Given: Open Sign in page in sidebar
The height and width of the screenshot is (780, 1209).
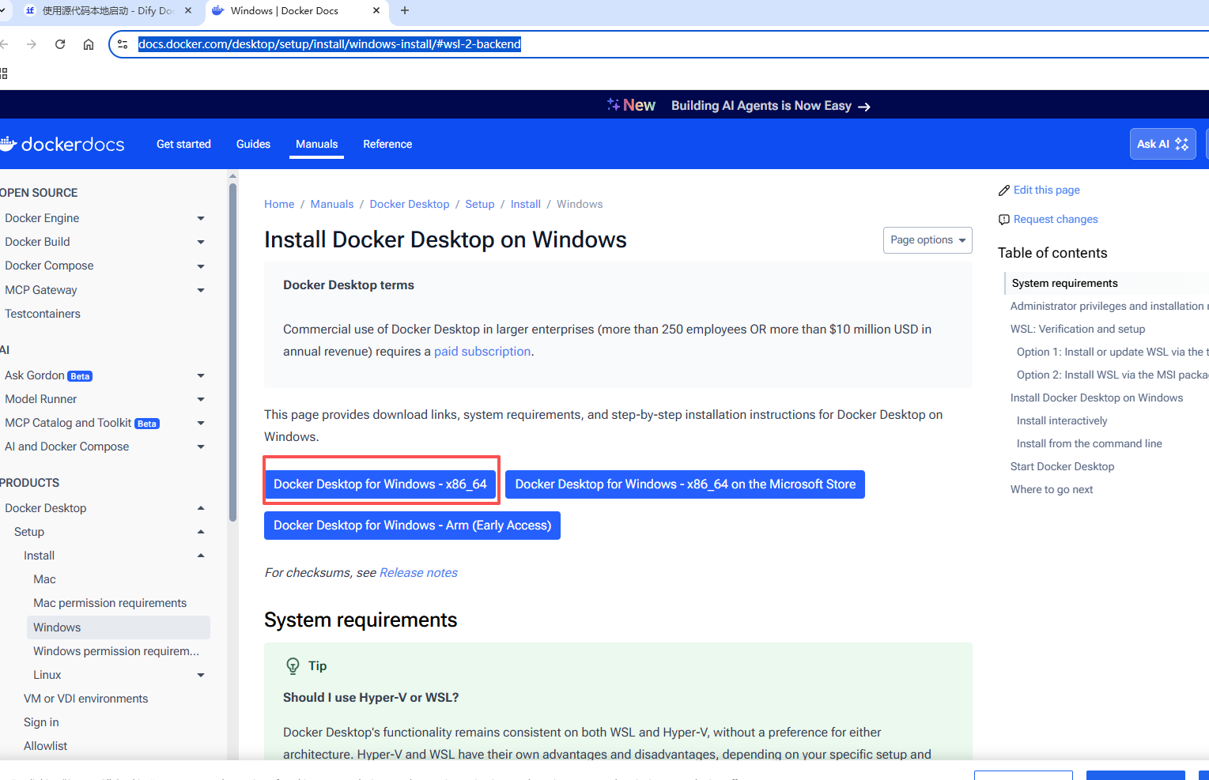Looking at the screenshot, I should click(41, 722).
